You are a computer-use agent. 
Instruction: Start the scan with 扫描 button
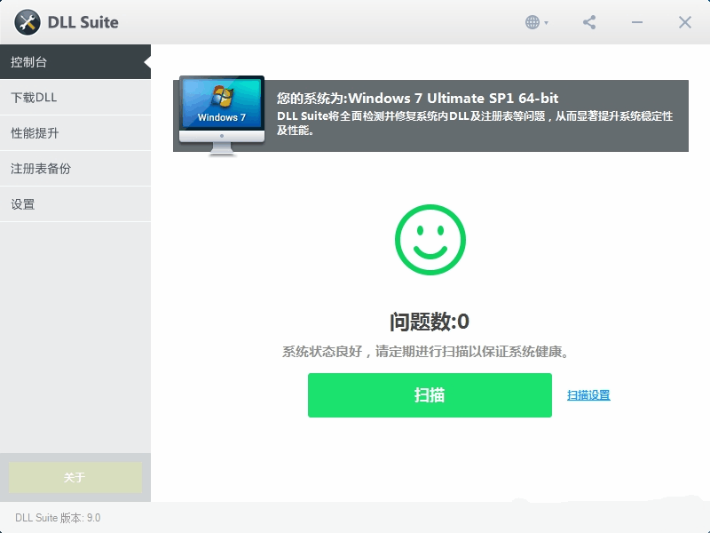coord(430,395)
